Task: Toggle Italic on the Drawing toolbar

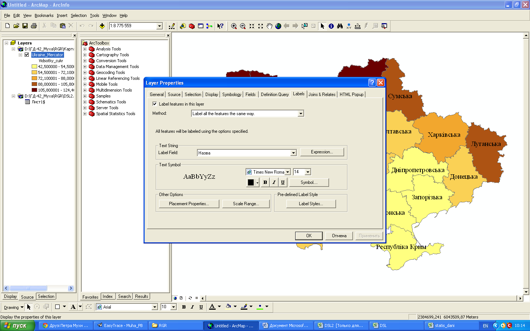Action: tap(192, 307)
